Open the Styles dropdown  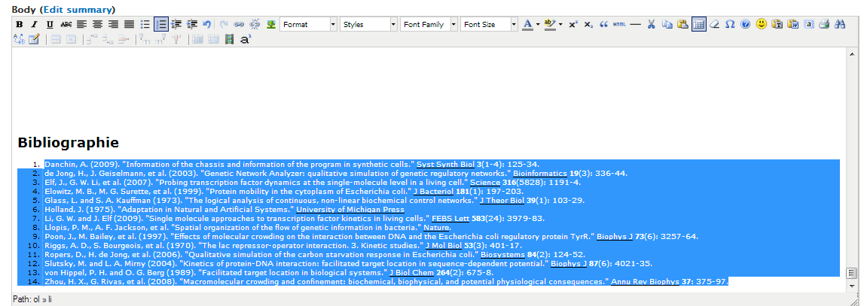tap(393, 25)
